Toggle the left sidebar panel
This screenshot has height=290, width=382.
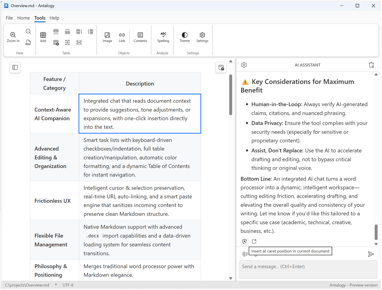pyautogui.click(x=15, y=67)
